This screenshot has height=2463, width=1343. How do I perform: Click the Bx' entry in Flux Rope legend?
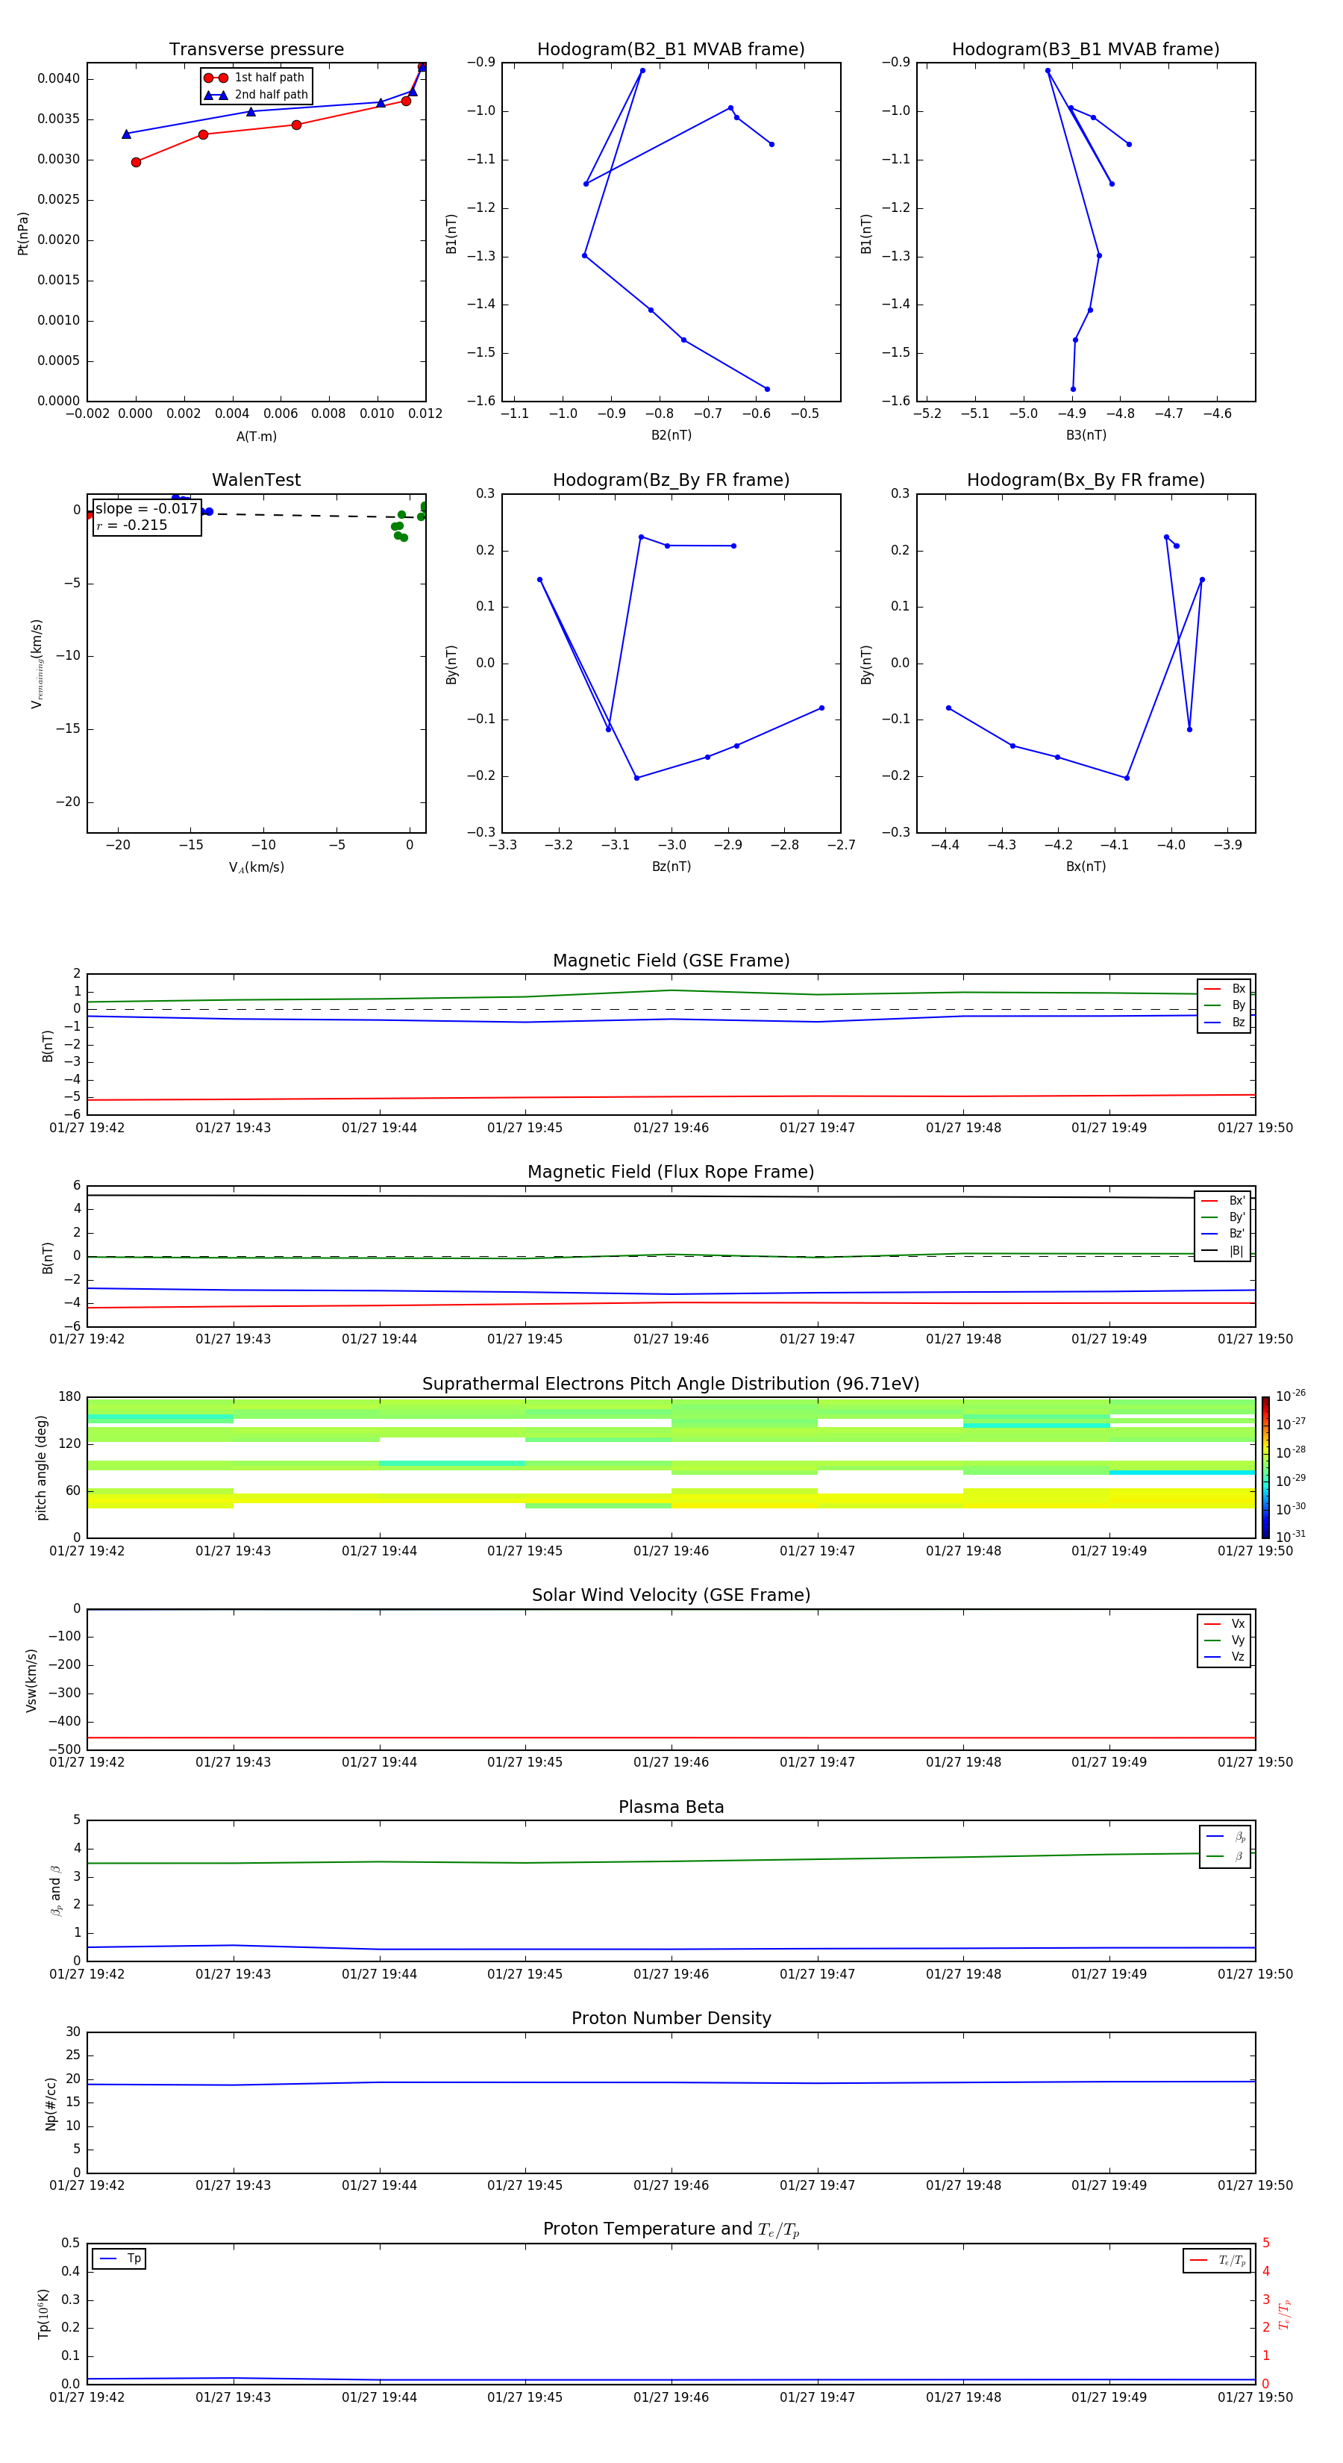[1223, 1201]
